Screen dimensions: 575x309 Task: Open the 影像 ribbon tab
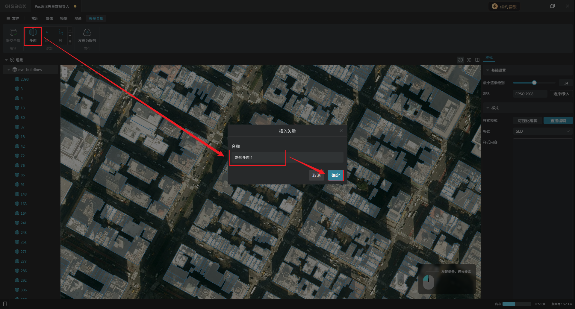pos(49,19)
